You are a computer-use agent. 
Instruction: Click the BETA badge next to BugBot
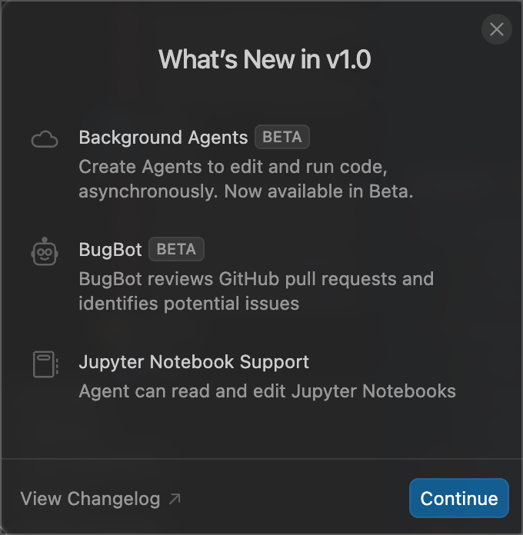[x=176, y=249]
